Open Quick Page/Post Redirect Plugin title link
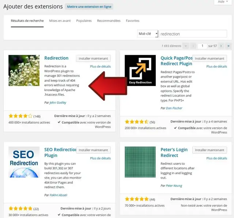The image size is (234, 218). coord(176,61)
